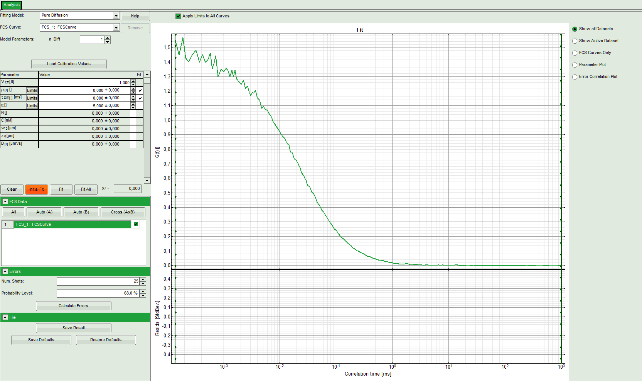
Task: Click parameter table scrollbar down arrow
Action: click(147, 181)
